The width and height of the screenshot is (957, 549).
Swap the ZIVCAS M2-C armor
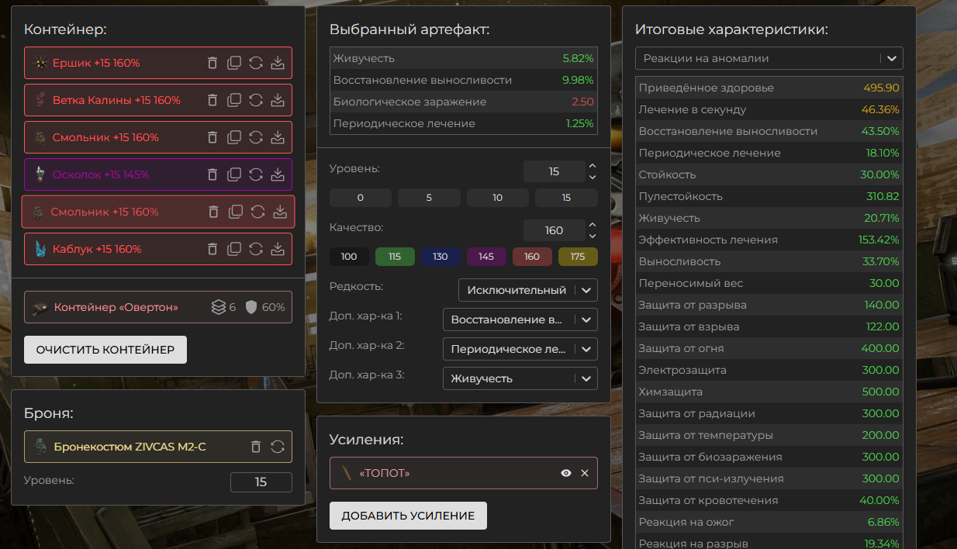click(278, 447)
